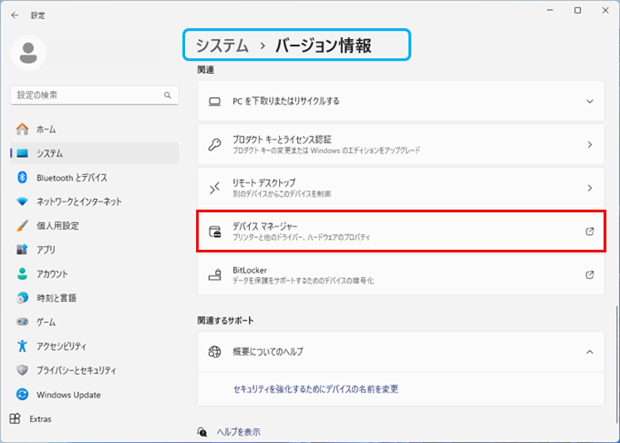This screenshot has width=620, height=443.
Task: Open プロダクト キーとライセンス認証 chevron
Action: click(589, 144)
